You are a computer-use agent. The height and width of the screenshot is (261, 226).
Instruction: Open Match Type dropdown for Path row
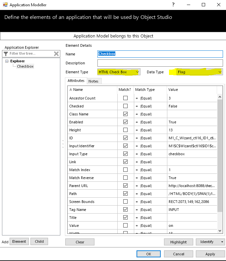150,194
